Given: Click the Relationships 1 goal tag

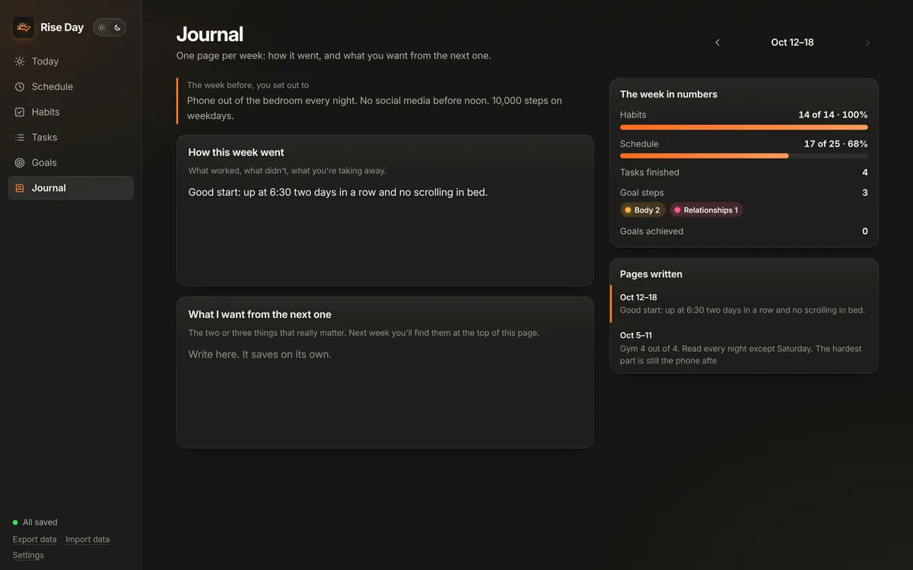Looking at the screenshot, I should [706, 211].
